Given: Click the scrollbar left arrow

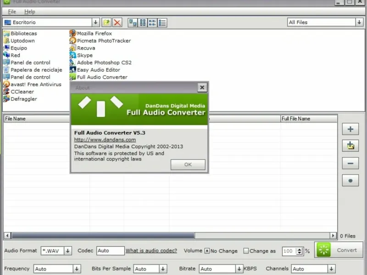Looking at the screenshot, I should [7, 236].
